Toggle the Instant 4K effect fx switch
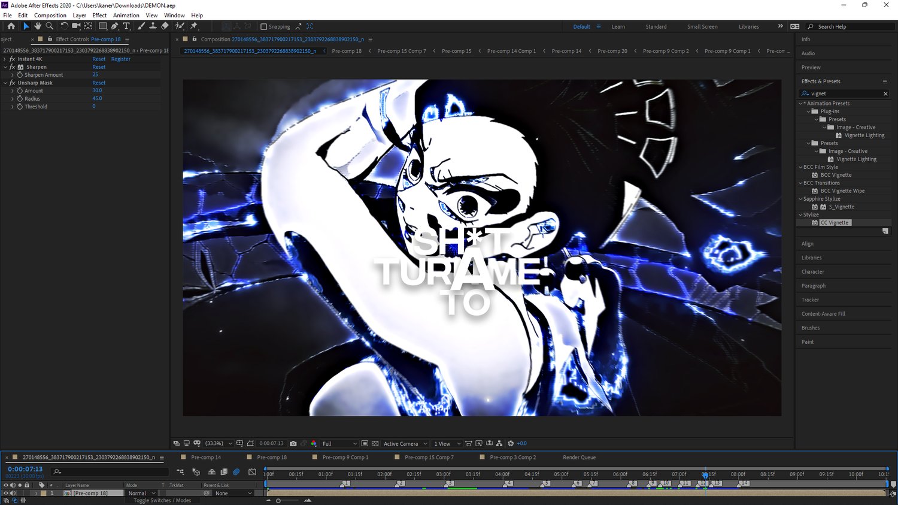This screenshot has height=505, width=898. coord(12,59)
